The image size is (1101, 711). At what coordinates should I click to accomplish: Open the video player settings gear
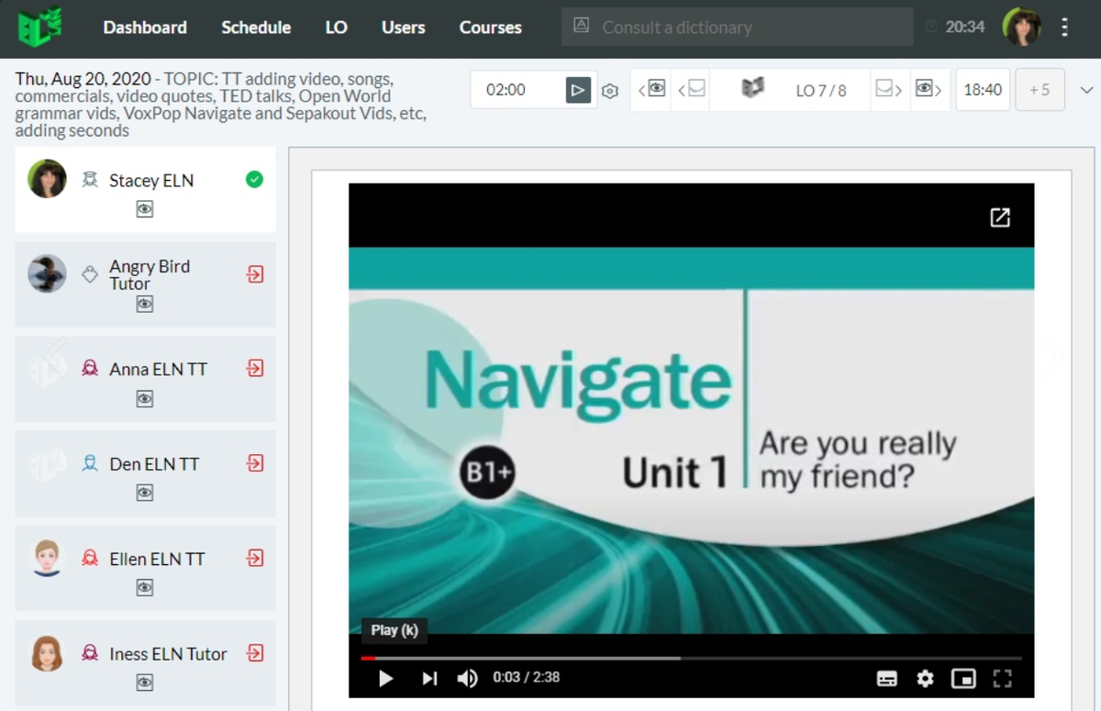[x=925, y=678]
